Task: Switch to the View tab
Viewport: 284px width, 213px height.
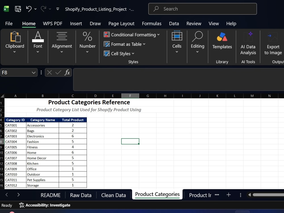Action: [x=214, y=24]
